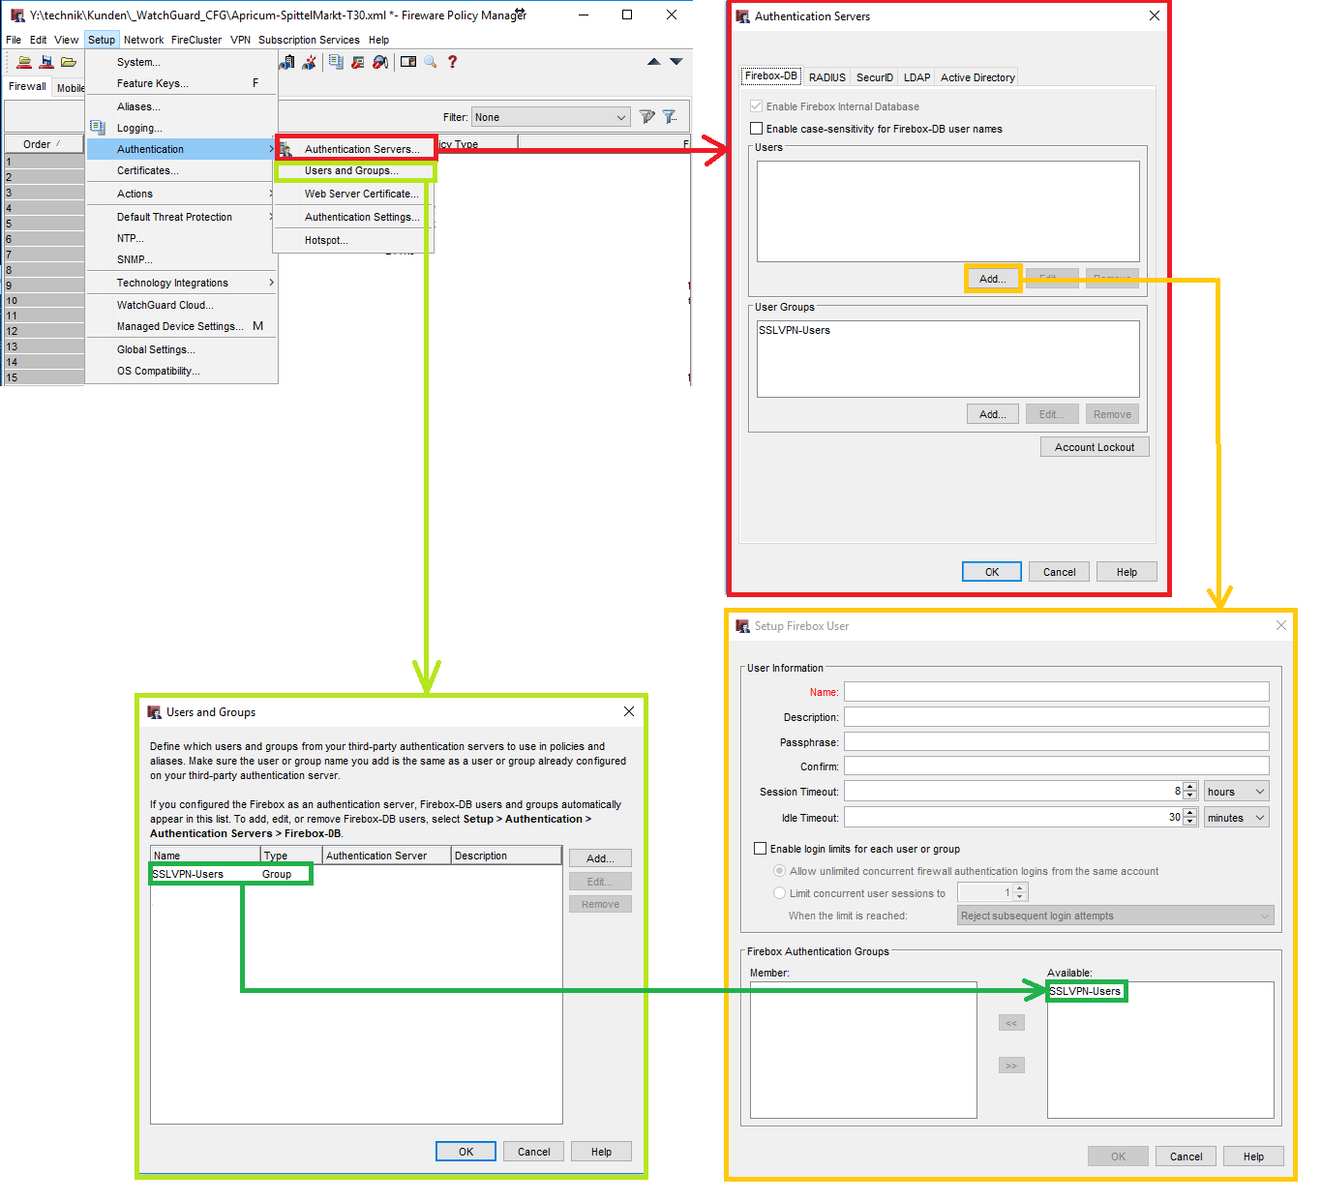Image resolution: width=1322 pixels, height=1202 pixels.
Task: Click the open folder toolbar icon
Action: coord(68,62)
